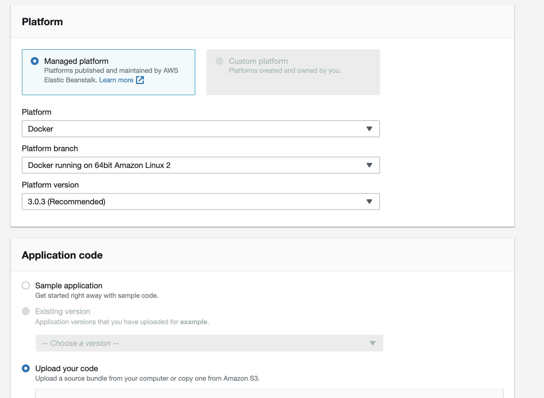The height and width of the screenshot is (398, 544).
Task: Click the Existing version label text
Action: coord(63,311)
